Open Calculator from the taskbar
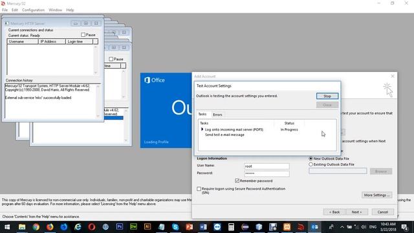The image size is (414, 233). (x=231, y=227)
